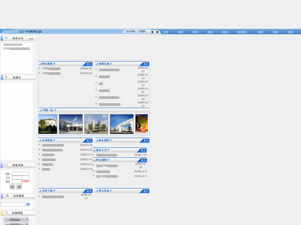Open the second 友情链接 dropdown at the bottom
Screen dimensions: 301x225
tap(16, 224)
